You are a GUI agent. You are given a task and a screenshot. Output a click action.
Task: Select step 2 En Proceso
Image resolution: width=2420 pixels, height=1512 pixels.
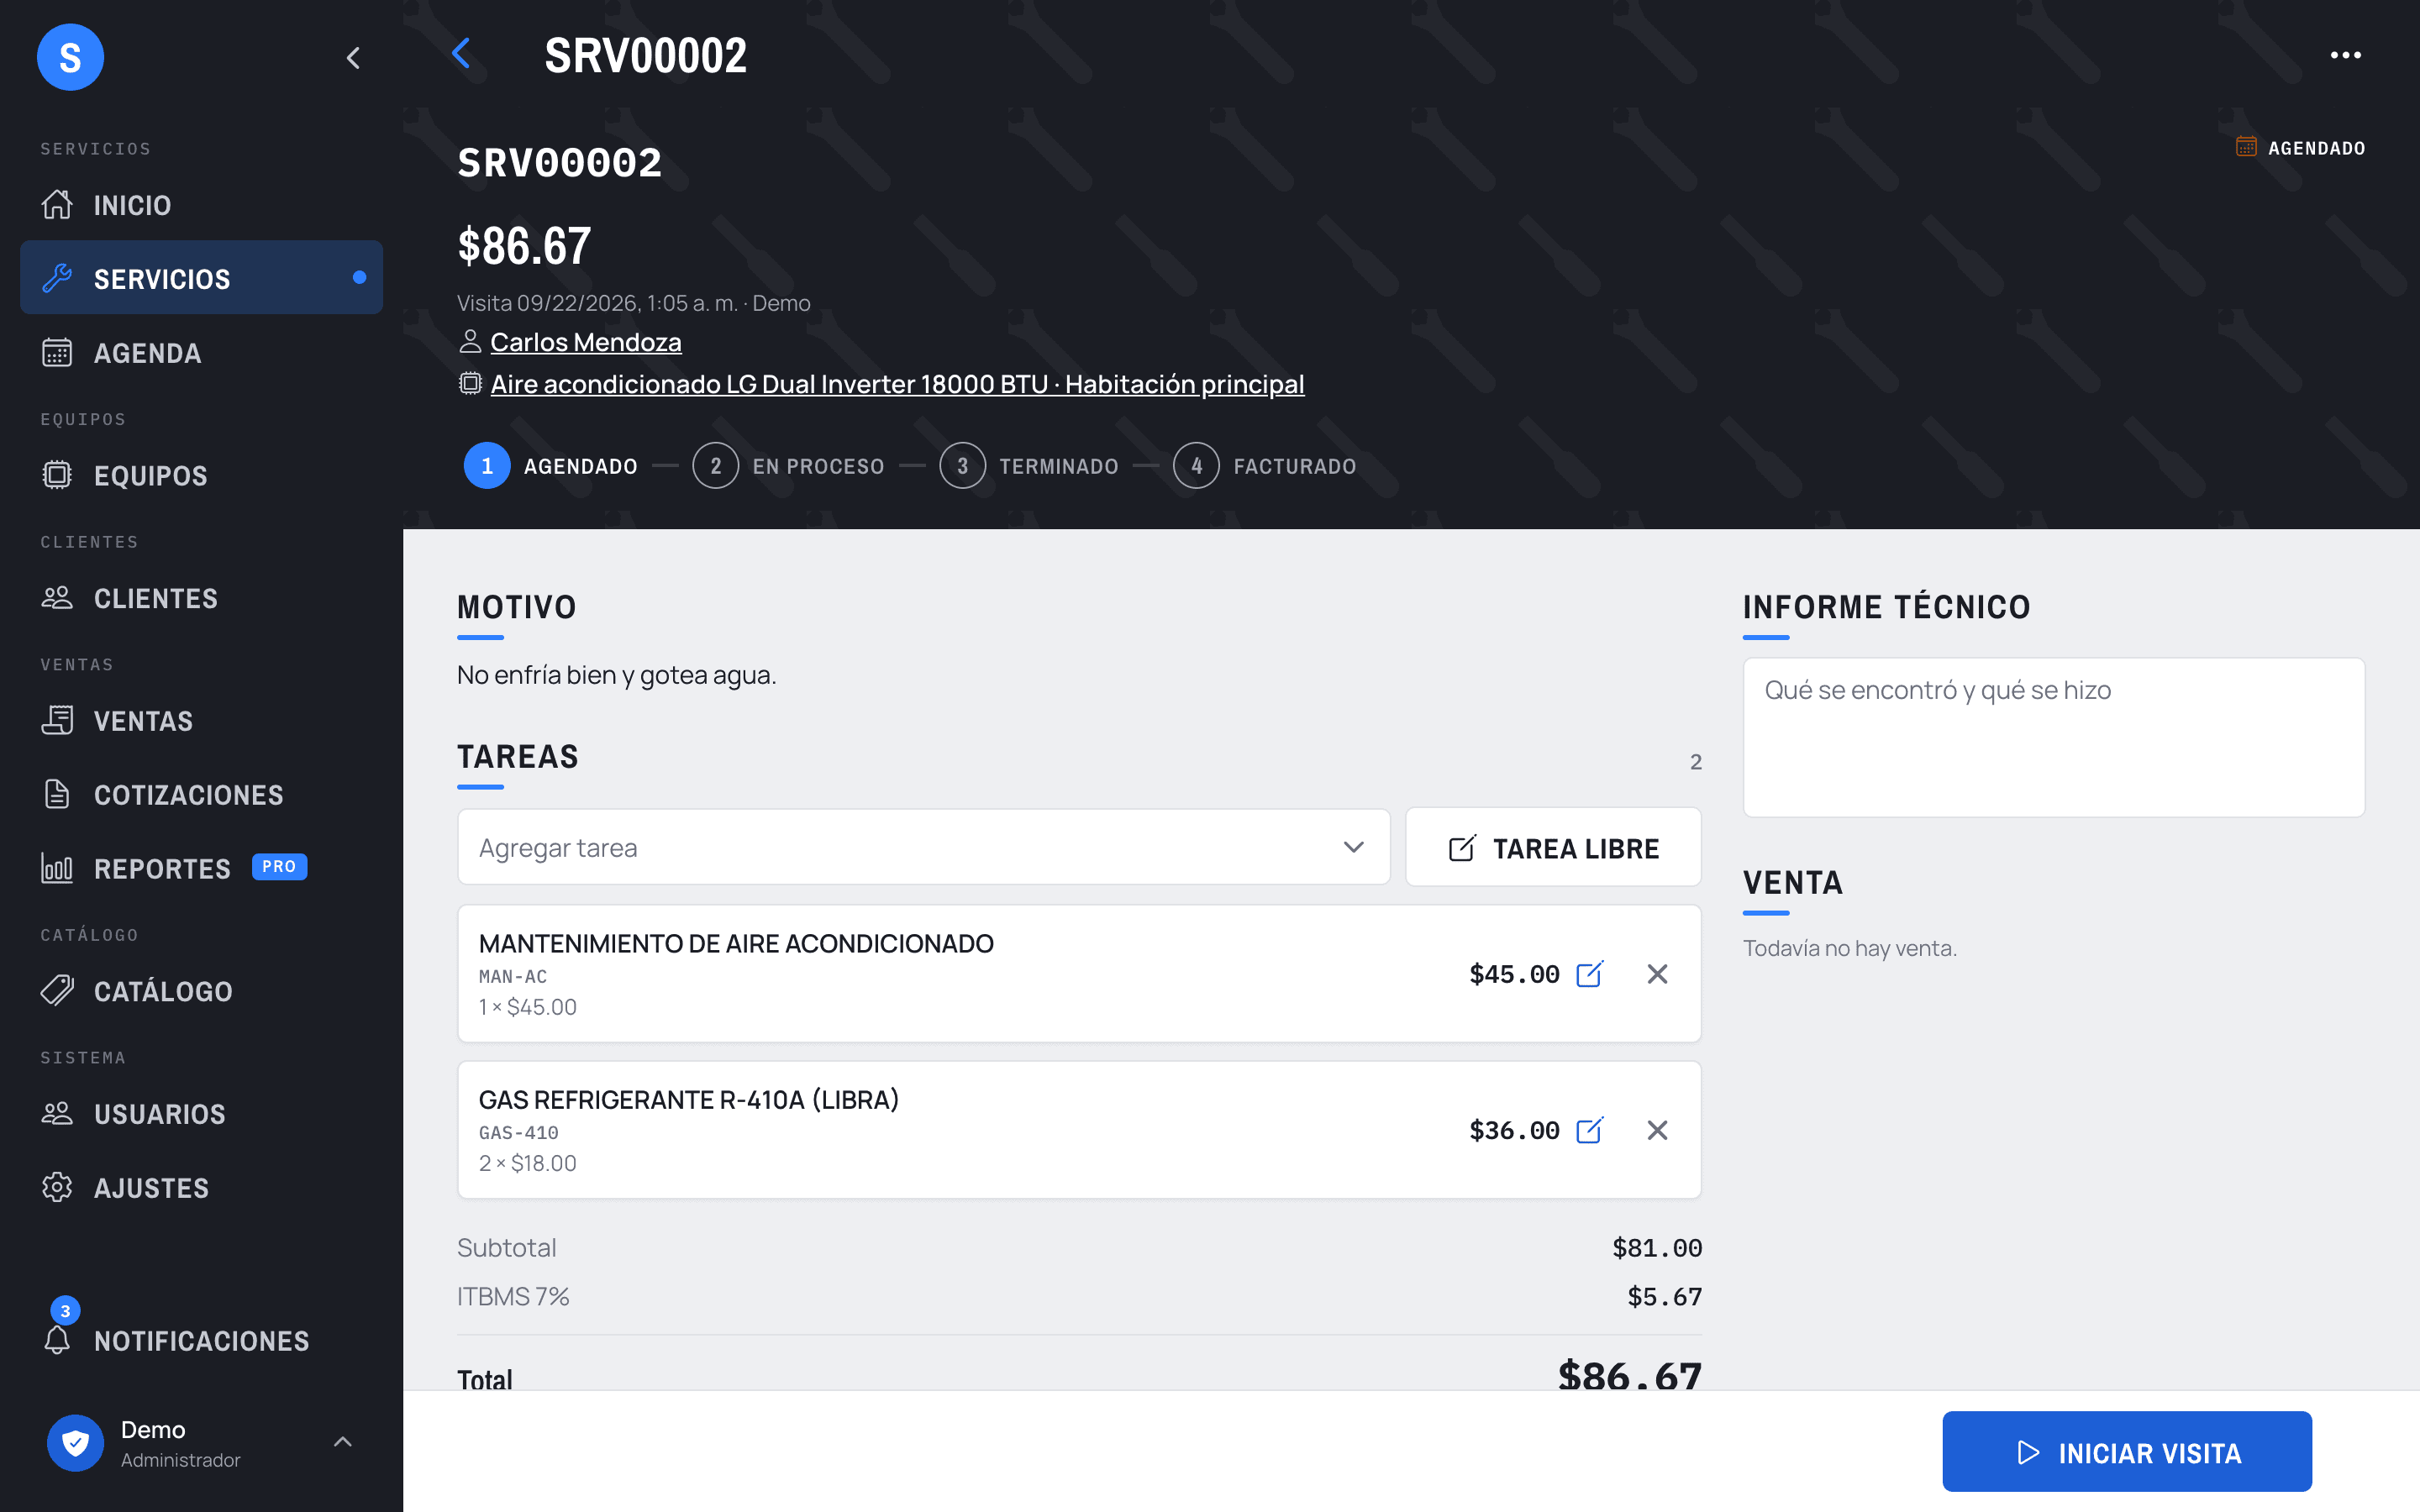tap(788, 466)
